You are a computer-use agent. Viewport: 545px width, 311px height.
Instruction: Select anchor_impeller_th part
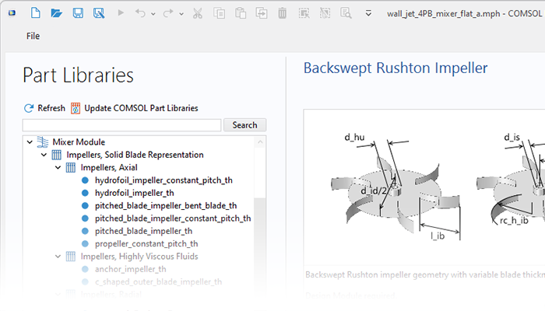(x=130, y=269)
